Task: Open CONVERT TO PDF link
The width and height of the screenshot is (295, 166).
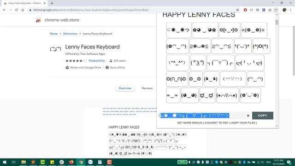Action: coord(216,123)
